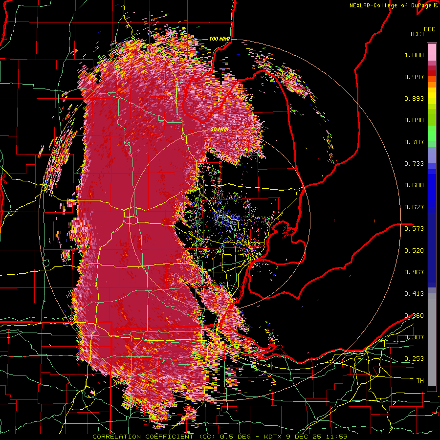Viewport: 440px width, 440px height.
Task: Click the 0.413 value on the color scale
Action: [x=414, y=294]
